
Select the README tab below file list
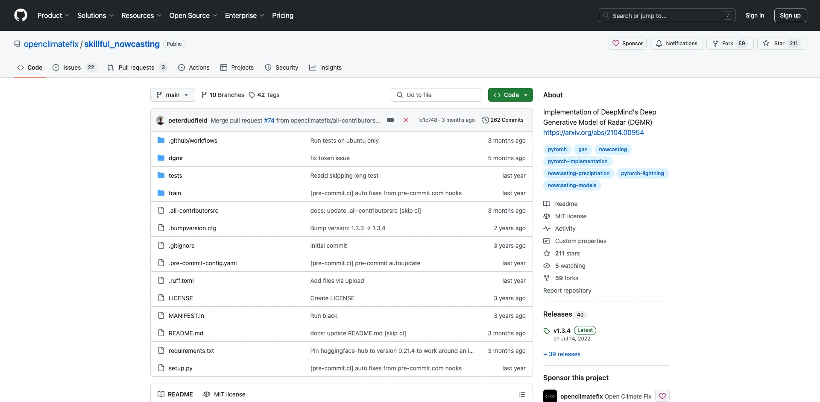point(175,394)
